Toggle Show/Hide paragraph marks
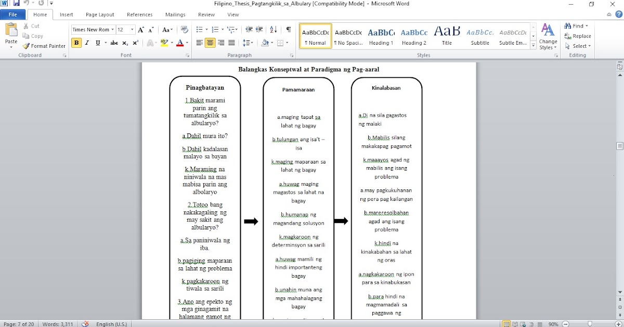624x327 pixels. point(288,30)
